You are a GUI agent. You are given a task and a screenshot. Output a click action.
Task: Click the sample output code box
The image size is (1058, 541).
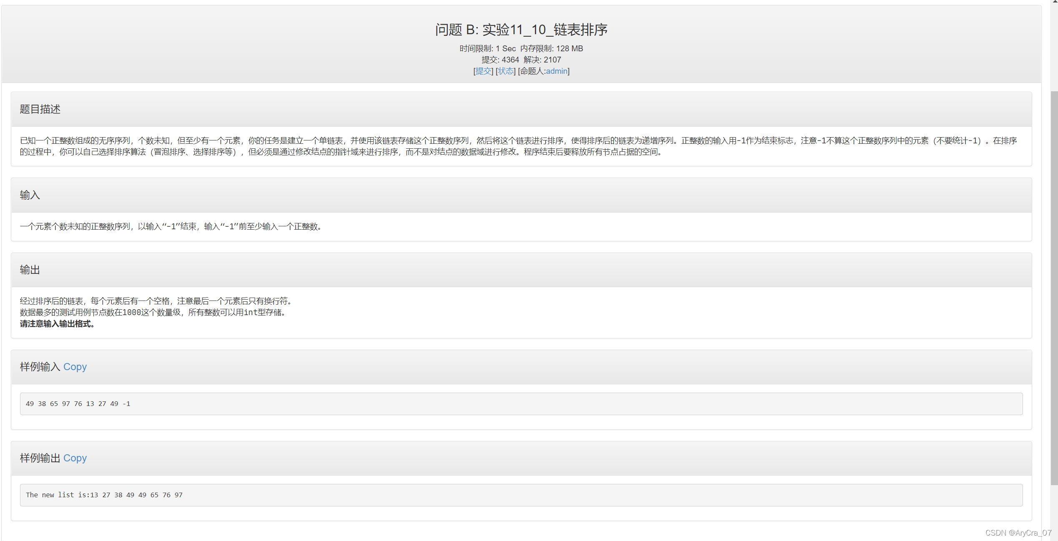[x=521, y=495]
